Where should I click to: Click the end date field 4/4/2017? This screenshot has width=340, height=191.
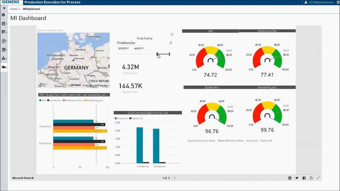pyautogui.click(x=141, y=48)
